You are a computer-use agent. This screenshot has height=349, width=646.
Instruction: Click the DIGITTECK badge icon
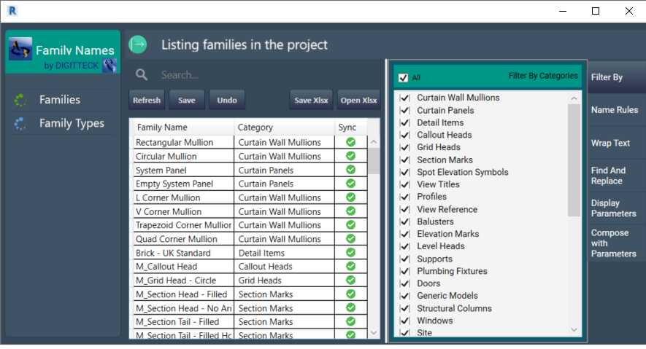pos(109,66)
